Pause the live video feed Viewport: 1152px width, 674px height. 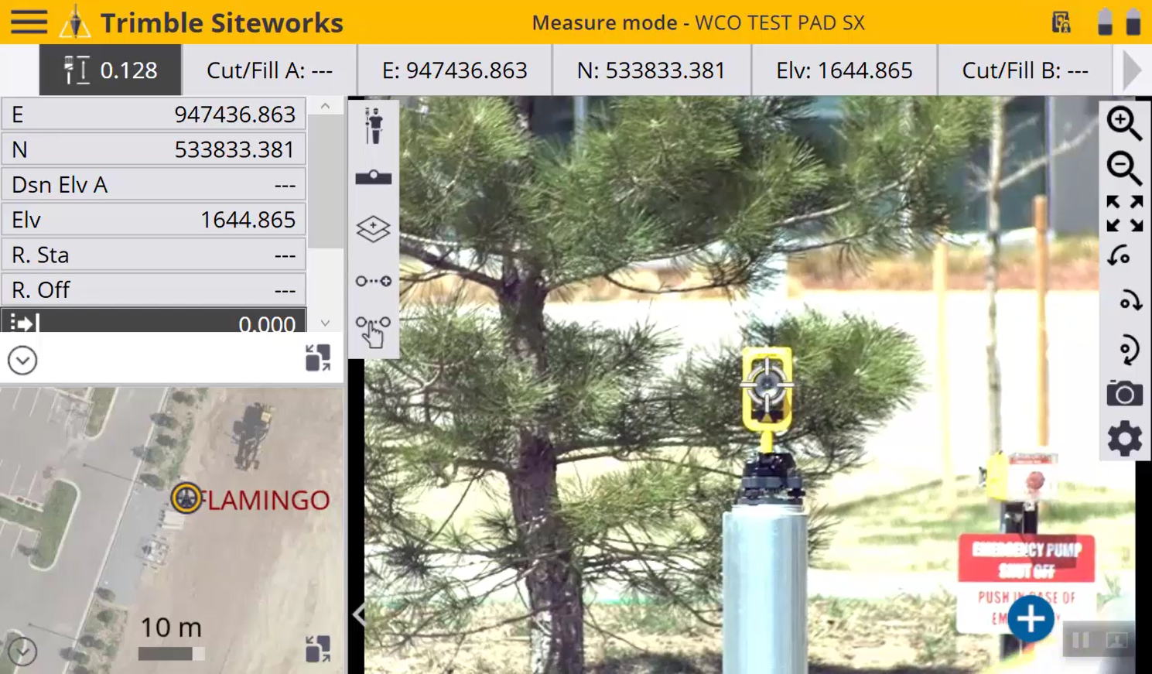pos(1081,640)
